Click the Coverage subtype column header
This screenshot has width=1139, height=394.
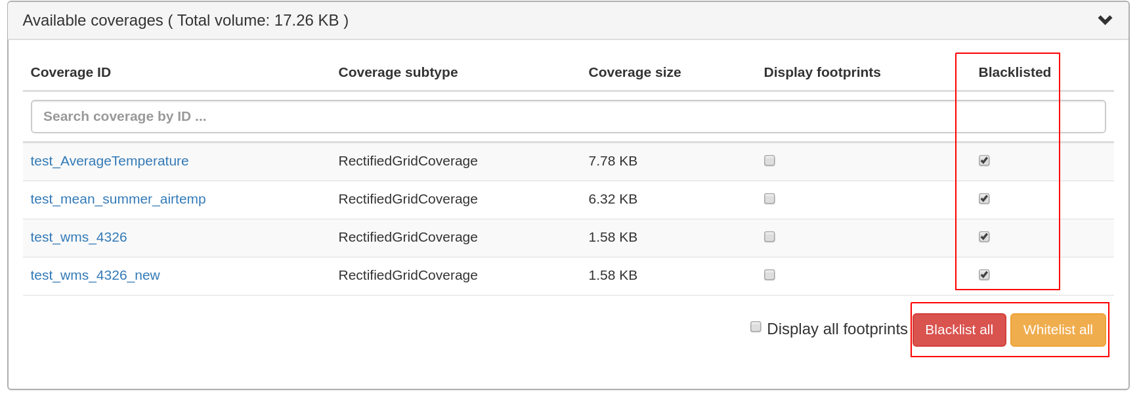click(x=398, y=72)
